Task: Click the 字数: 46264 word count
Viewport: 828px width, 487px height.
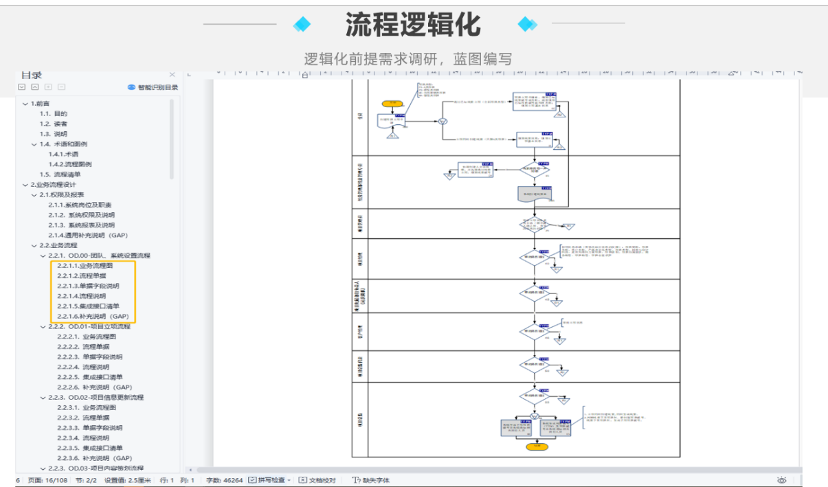Action: (x=224, y=480)
